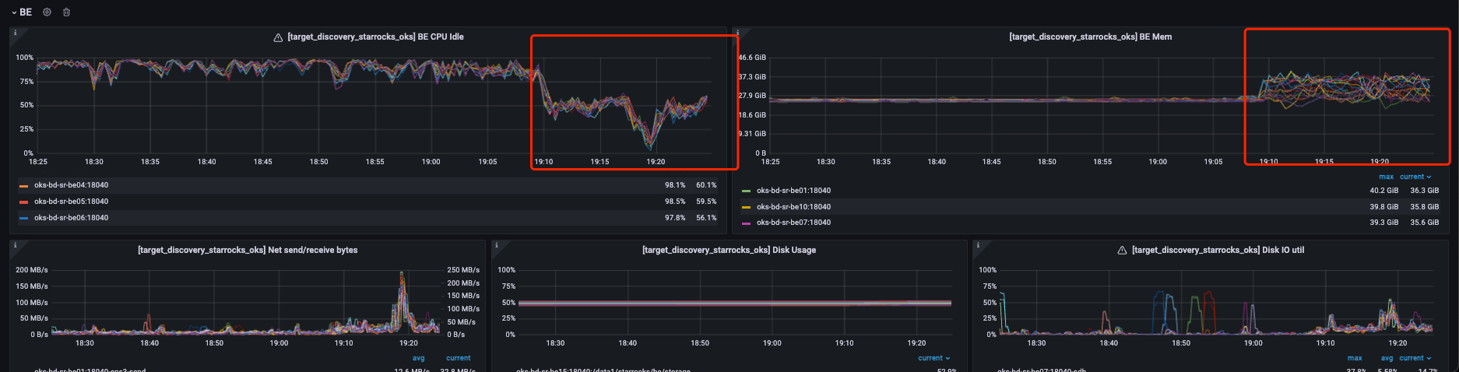Show info corner icon of BE Mem panel
The image size is (1459, 372).
coord(737,33)
